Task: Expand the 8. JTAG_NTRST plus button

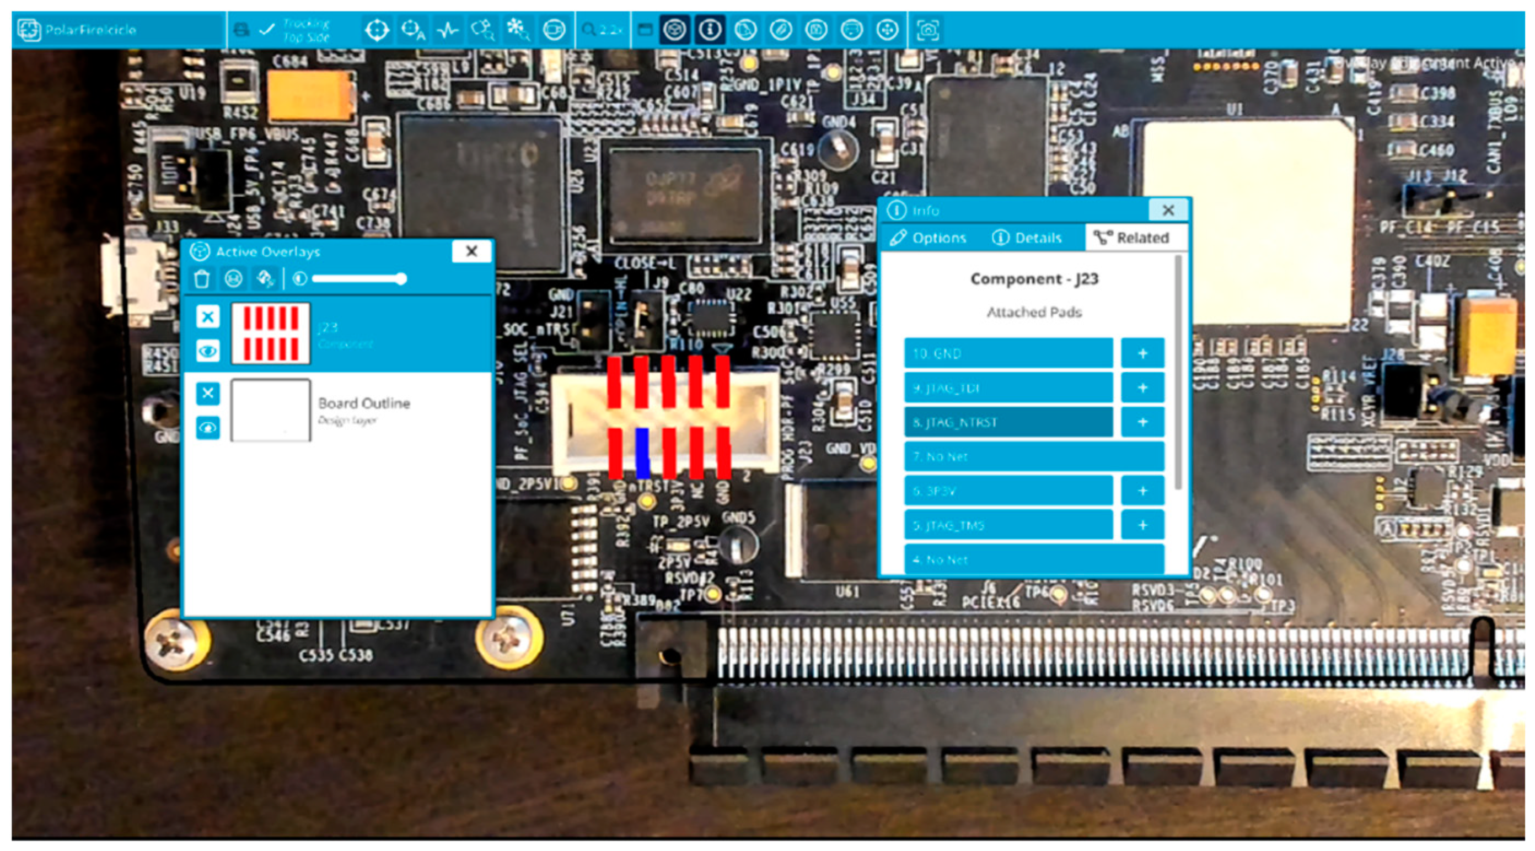Action: click(1142, 422)
